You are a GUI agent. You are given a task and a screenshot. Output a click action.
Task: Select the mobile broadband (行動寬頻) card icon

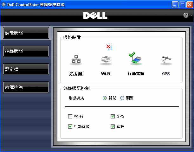136,59
